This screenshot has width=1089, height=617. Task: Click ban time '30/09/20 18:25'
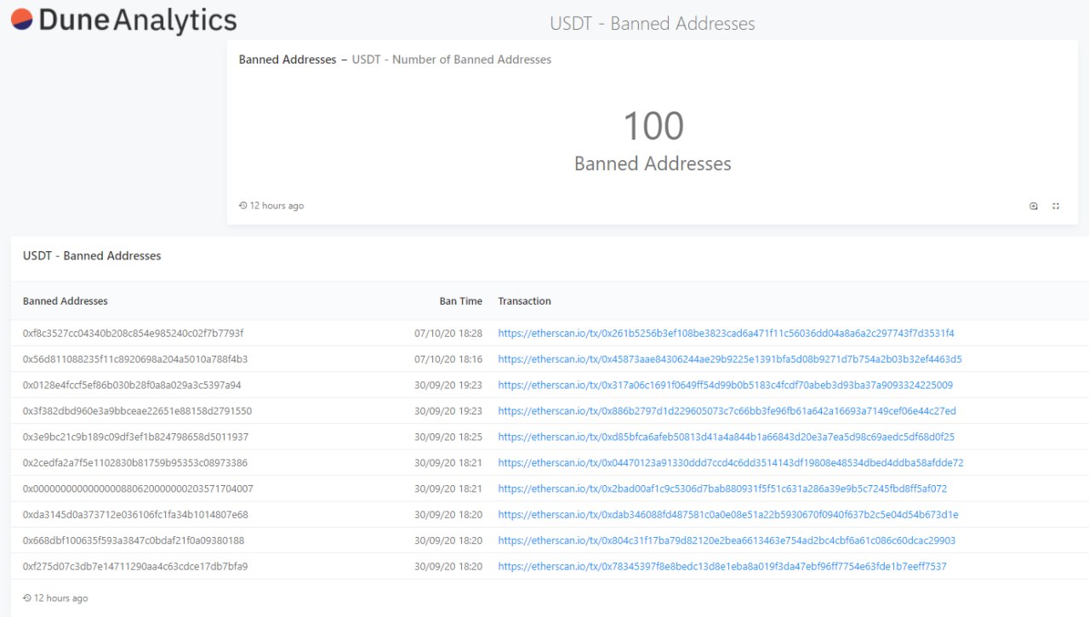click(448, 437)
